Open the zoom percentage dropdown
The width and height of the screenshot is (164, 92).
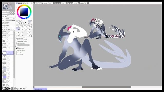[x=54, y=3]
